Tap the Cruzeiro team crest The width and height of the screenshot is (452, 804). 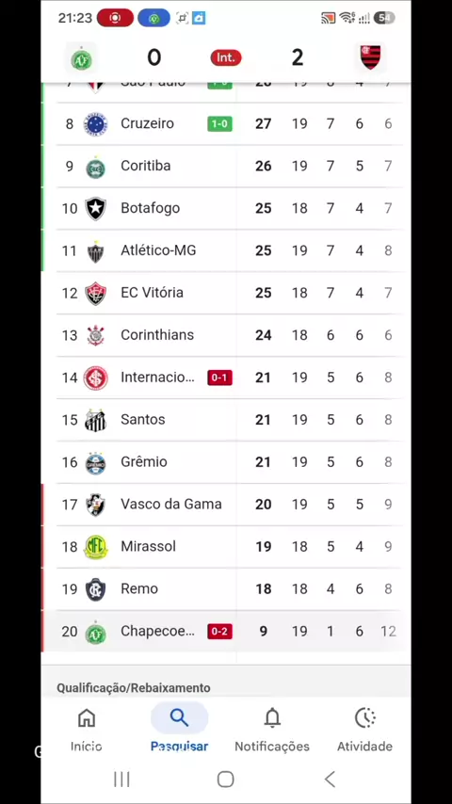pos(95,123)
